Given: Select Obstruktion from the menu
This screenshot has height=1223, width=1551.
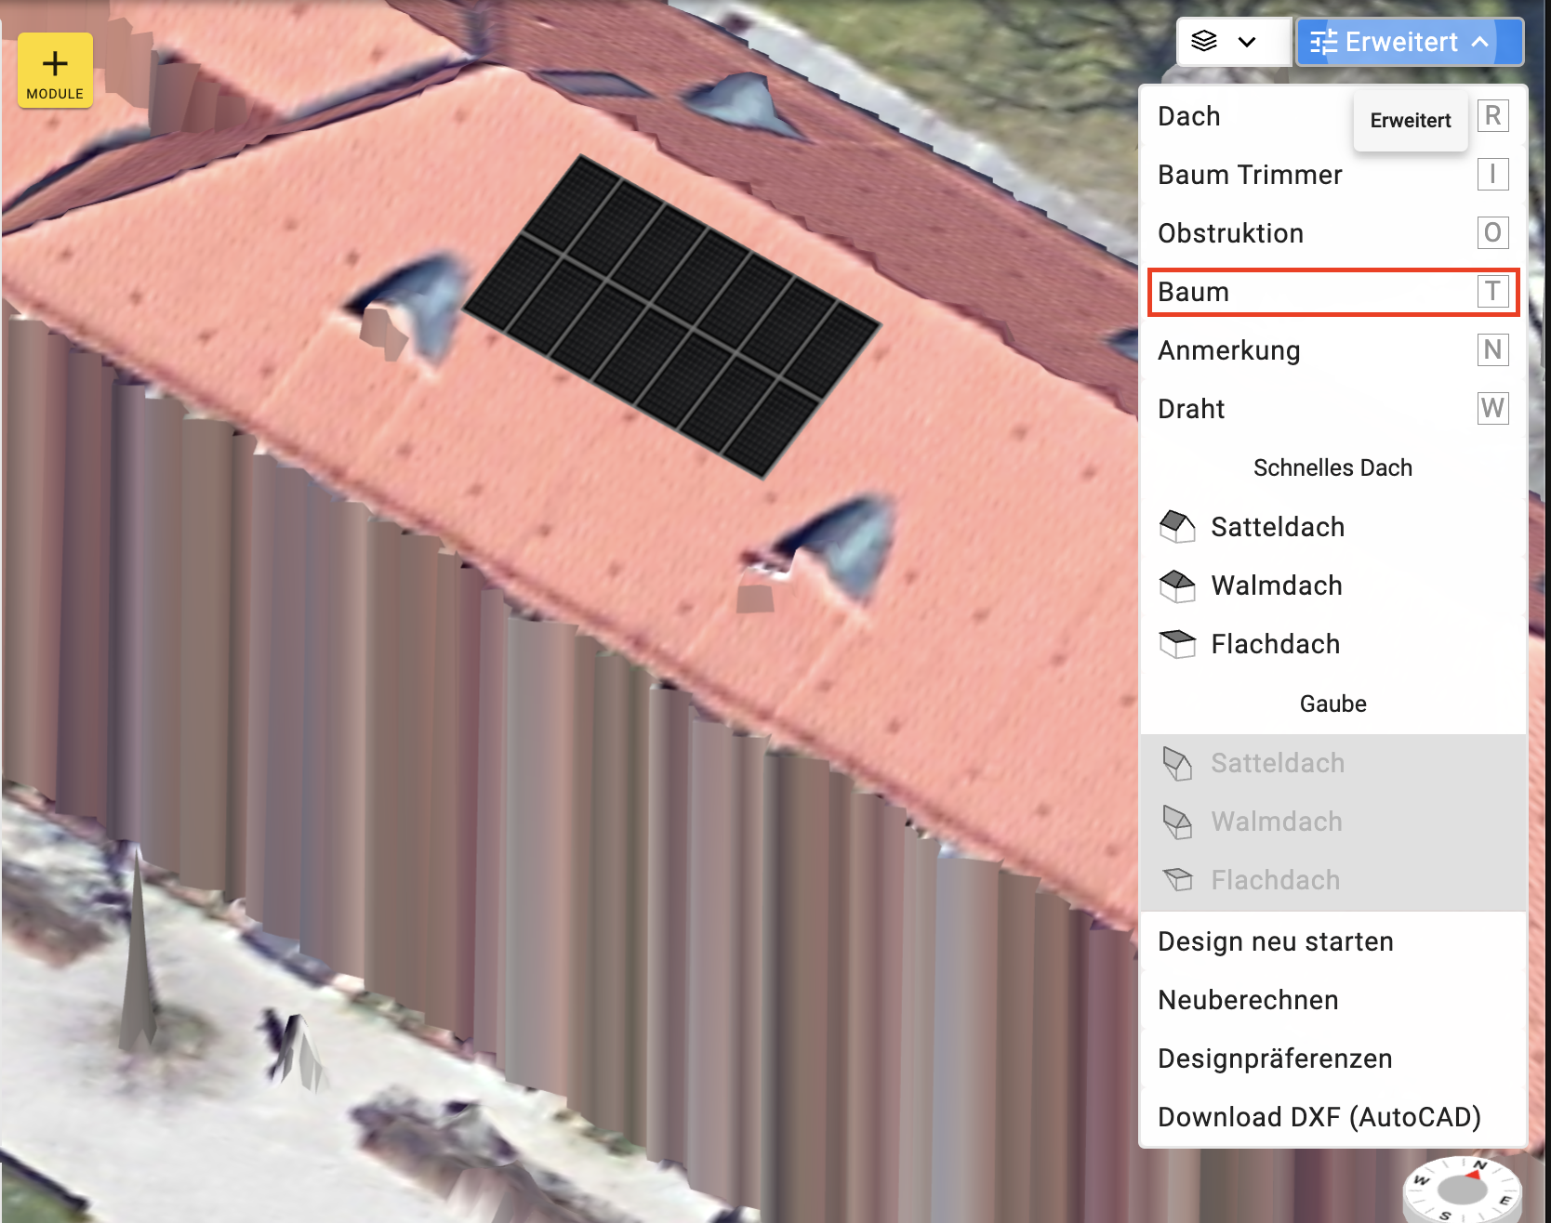Looking at the screenshot, I should [x=1332, y=233].
